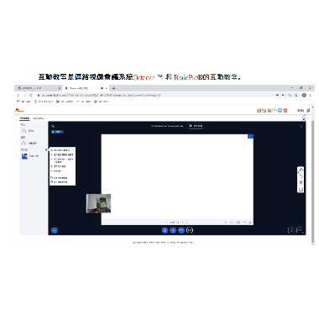The width and height of the screenshot is (319, 319).
Task: Click the webcam video thumbnail
Action: point(98,203)
